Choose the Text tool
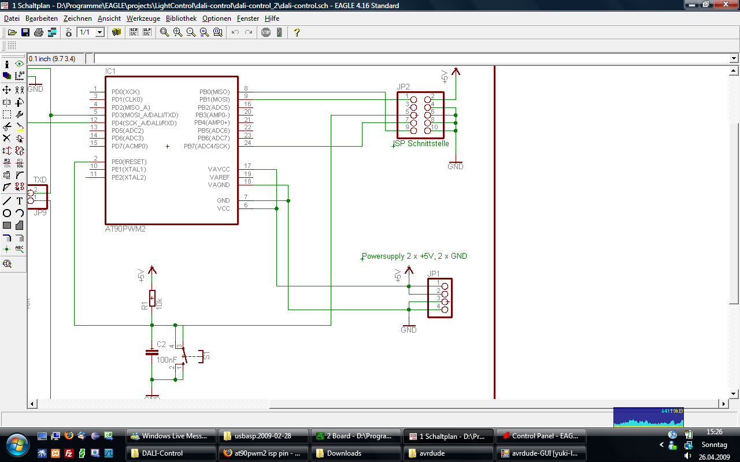Screen dimensions: 740x462 20,200
